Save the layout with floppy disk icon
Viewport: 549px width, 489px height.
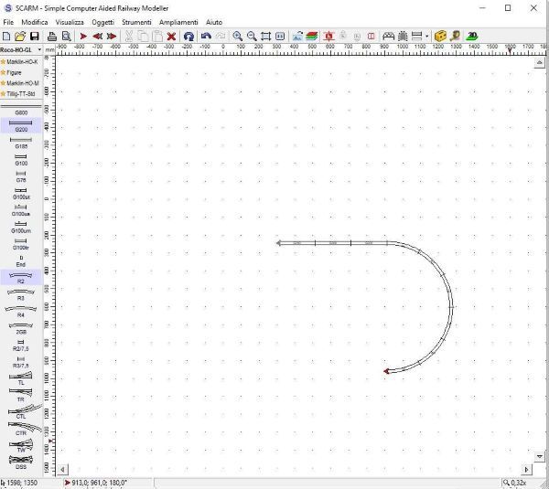point(35,36)
